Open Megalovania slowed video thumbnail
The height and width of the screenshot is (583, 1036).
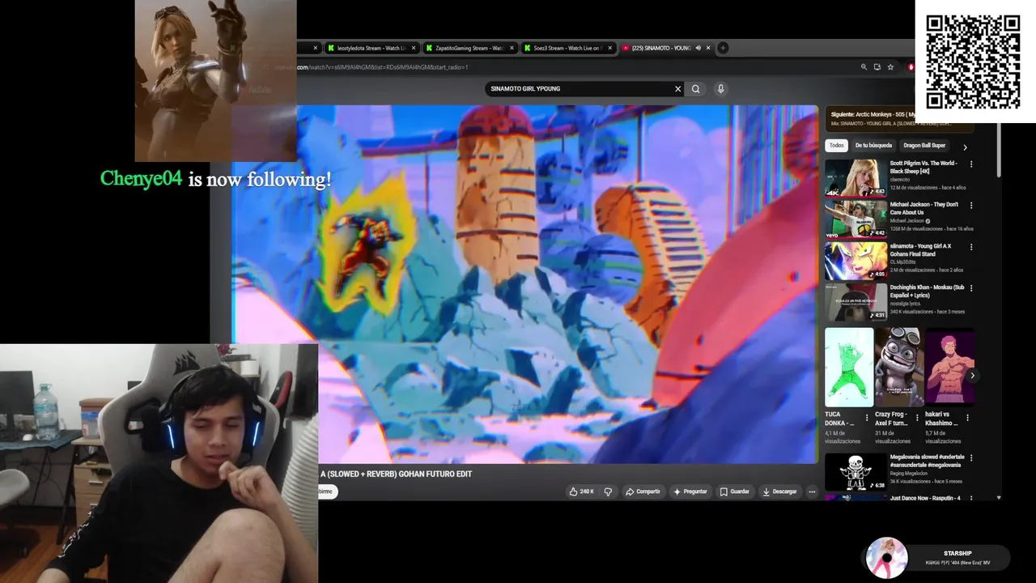point(856,471)
